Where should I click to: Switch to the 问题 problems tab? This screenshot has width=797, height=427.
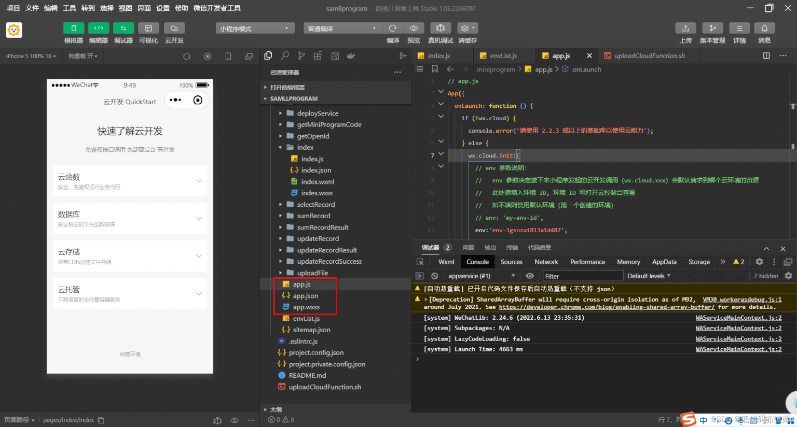click(x=469, y=248)
